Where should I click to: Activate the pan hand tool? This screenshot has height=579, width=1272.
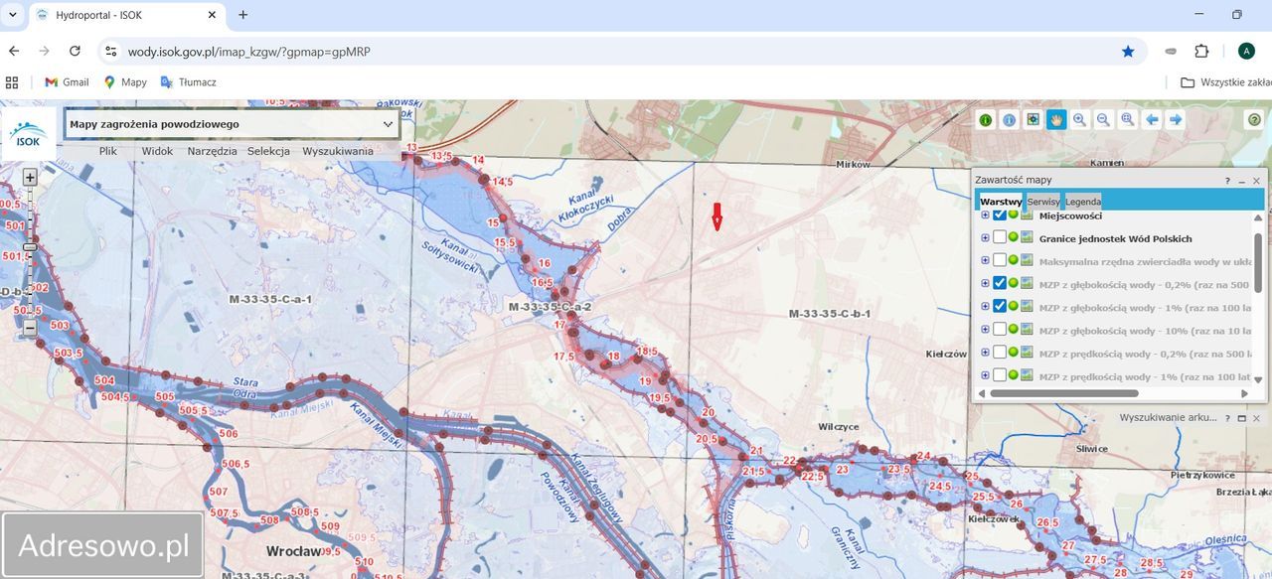(1055, 120)
